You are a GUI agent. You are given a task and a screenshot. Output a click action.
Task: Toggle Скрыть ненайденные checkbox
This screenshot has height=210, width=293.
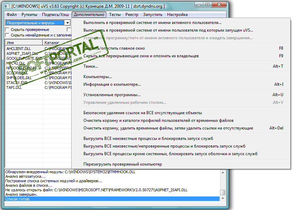7,35
